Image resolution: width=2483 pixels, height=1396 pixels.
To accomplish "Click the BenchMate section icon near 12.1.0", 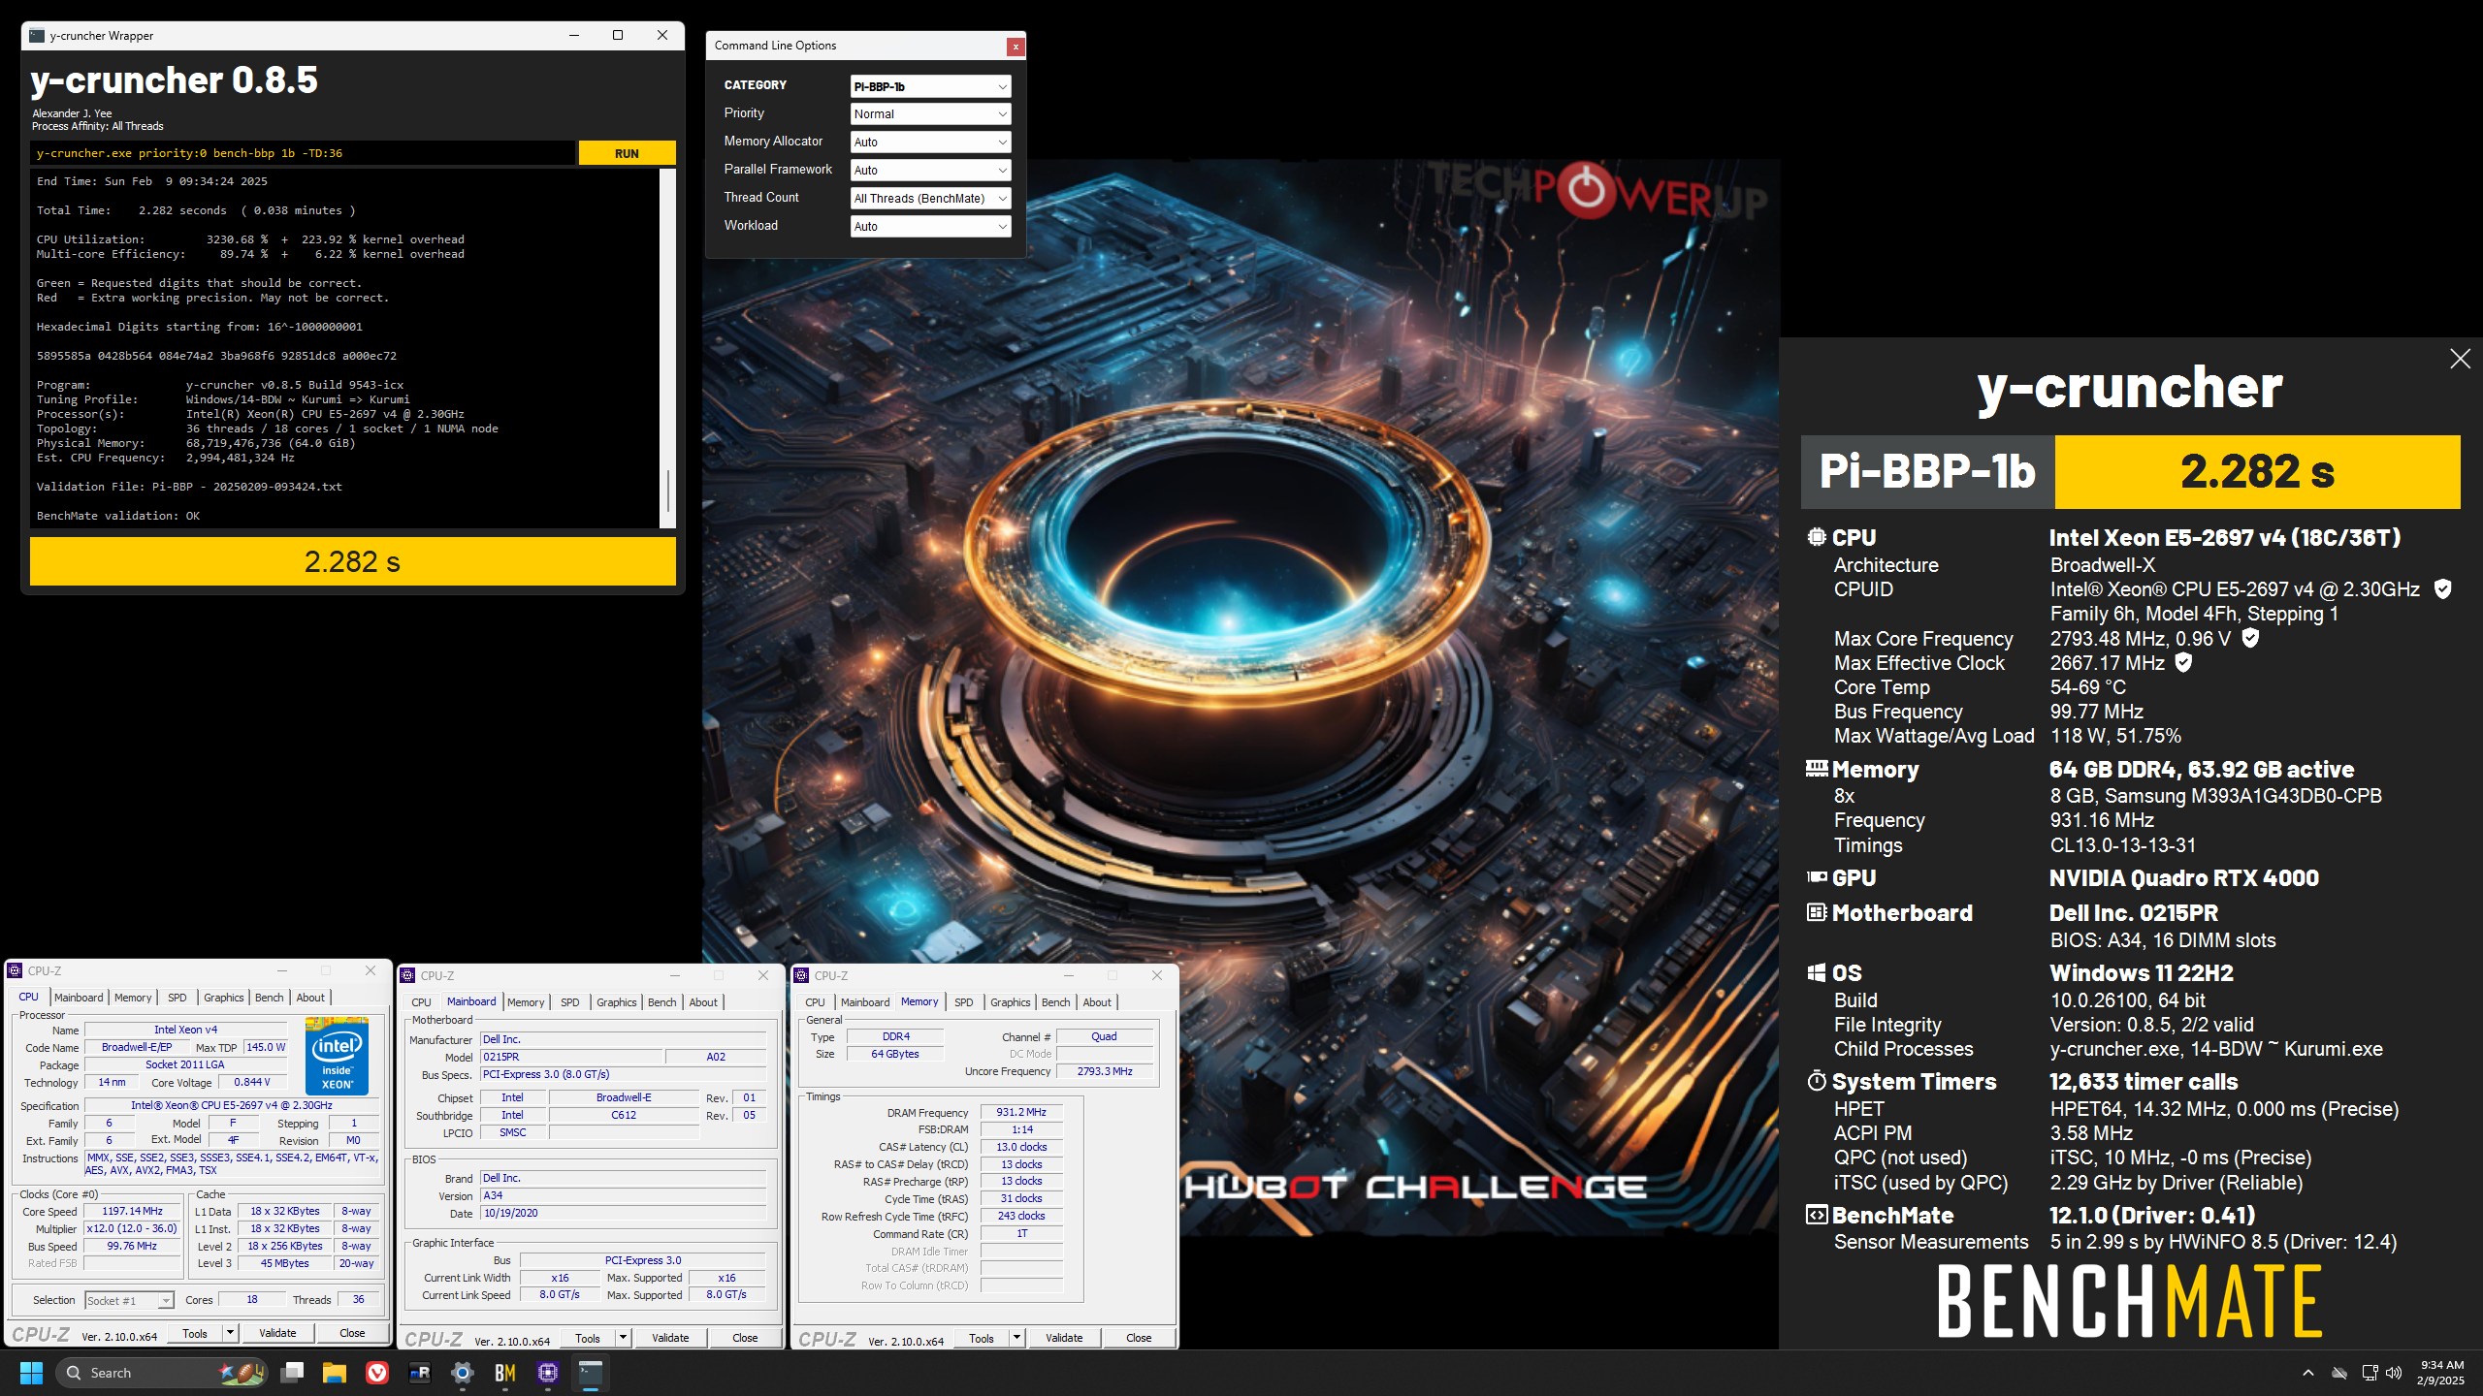I will click(1817, 1215).
